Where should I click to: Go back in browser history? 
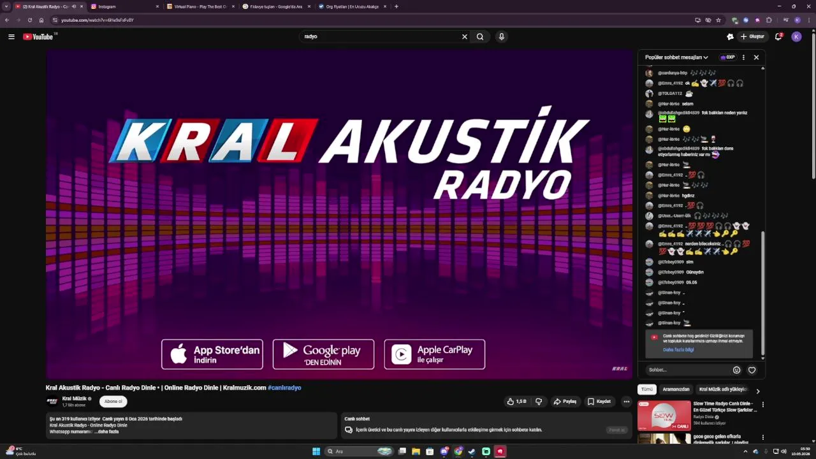point(7,20)
